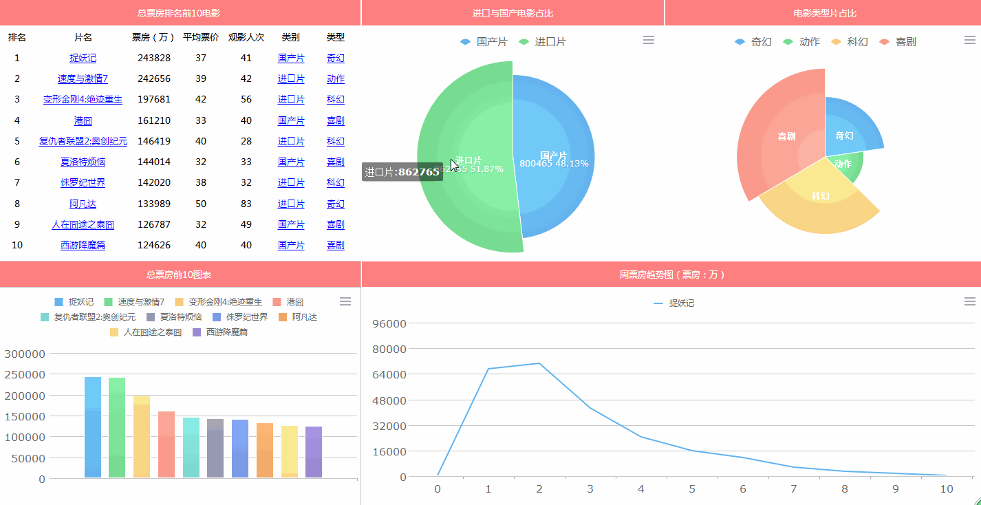The height and width of the screenshot is (505, 981).
Task: Open the toolbox menu on the 总票房前10图表 bar chart
Action: coord(345,301)
